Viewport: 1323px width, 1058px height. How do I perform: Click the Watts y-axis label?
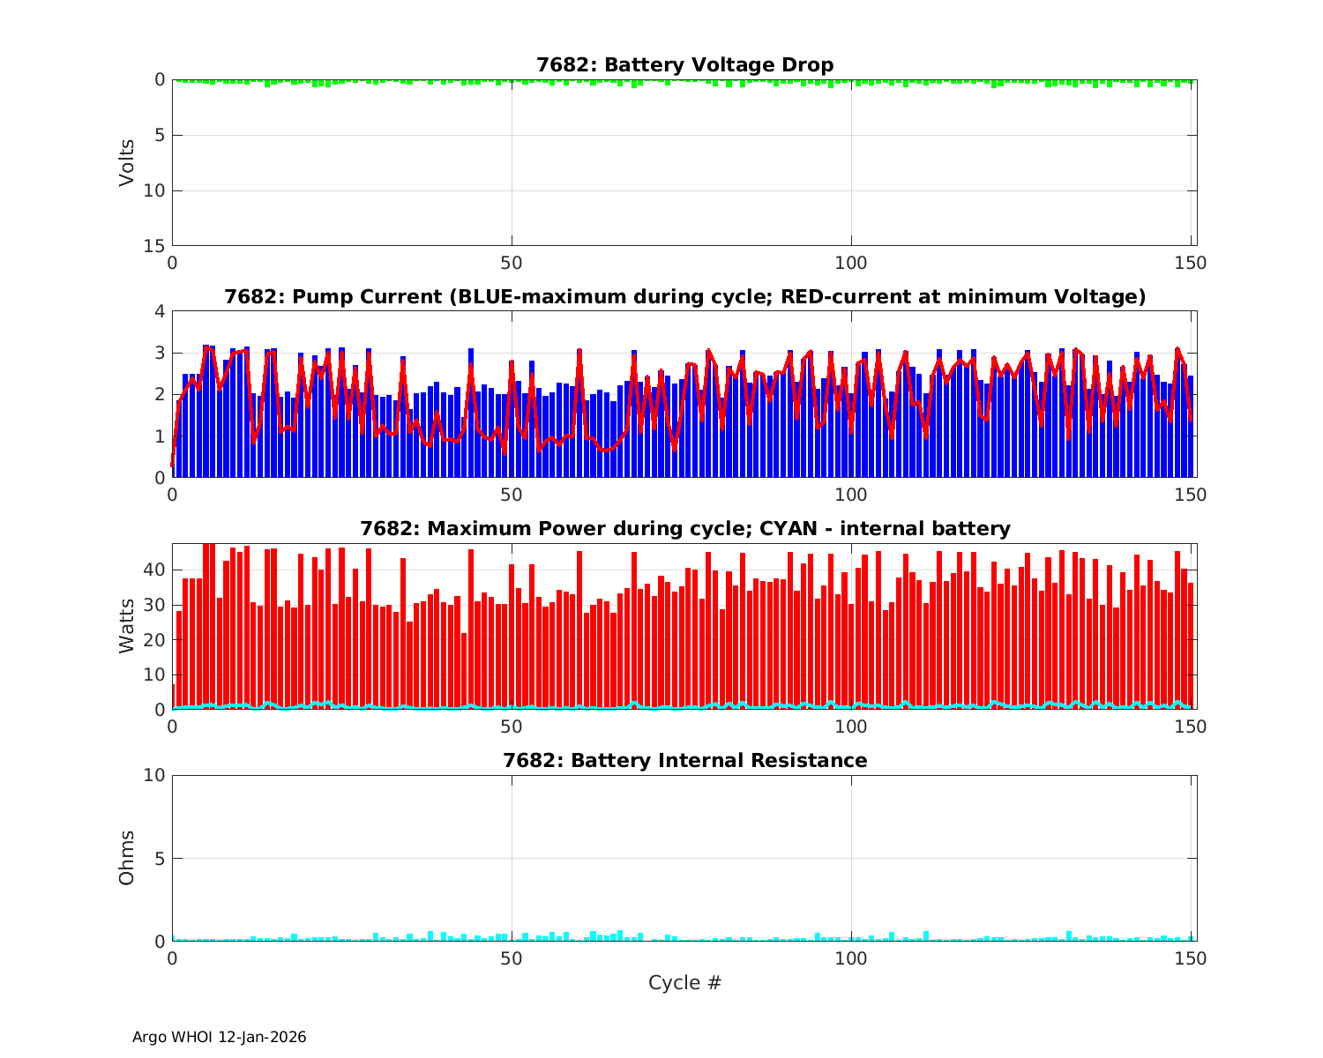tap(127, 626)
